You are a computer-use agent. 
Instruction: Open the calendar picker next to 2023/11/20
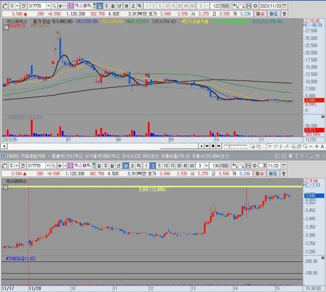pos(284,6)
